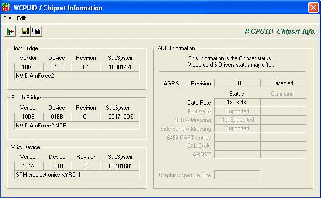Open the File menu

[x=7, y=18]
